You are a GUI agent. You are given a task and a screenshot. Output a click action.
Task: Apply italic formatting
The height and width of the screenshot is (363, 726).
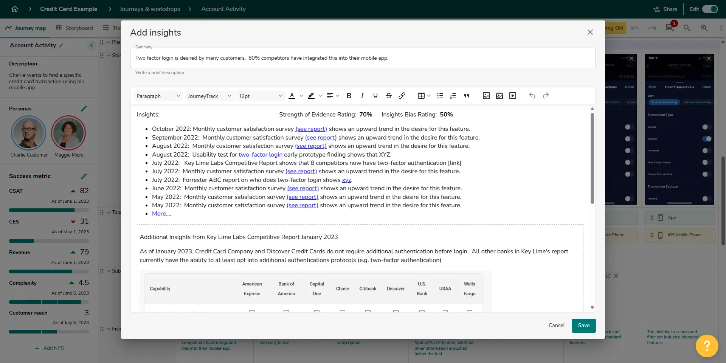click(362, 96)
